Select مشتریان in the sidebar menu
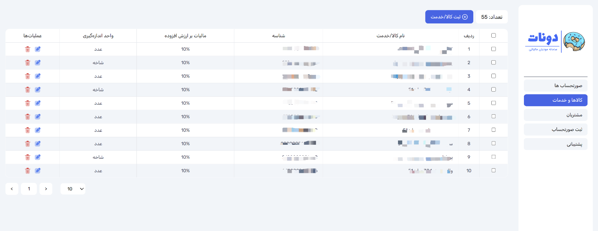 tap(555, 115)
